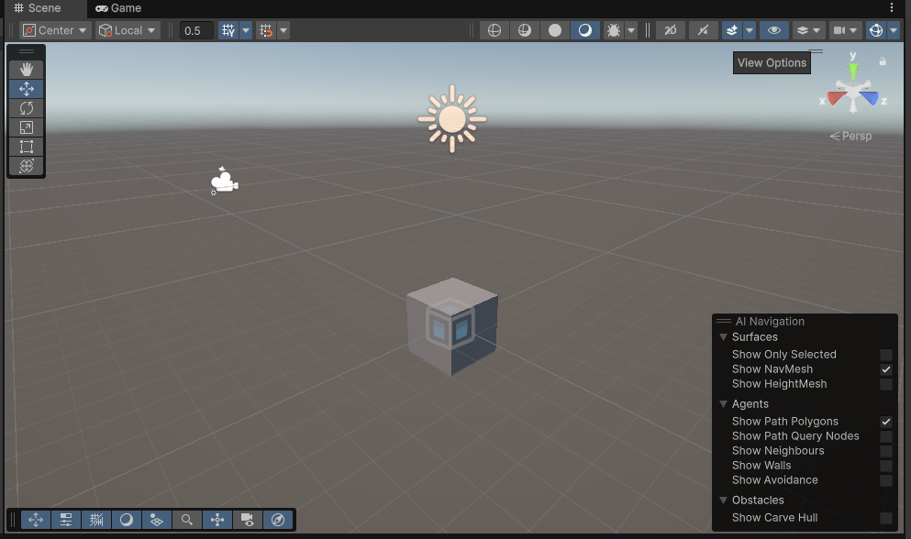Enable Show HeightMesh checkbox
The width and height of the screenshot is (911, 539).
click(x=886, y=384)
